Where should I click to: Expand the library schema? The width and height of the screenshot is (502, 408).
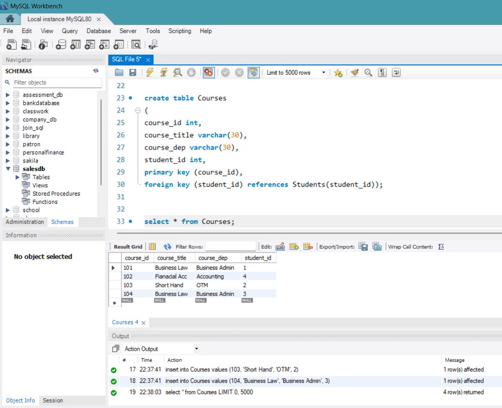pyautogui.click(x=8, y=136)
